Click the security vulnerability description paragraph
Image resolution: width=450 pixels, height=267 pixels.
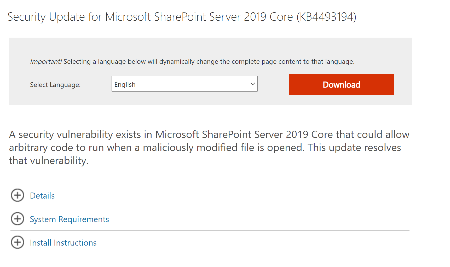pyautogui.click(x=209, y=147)
